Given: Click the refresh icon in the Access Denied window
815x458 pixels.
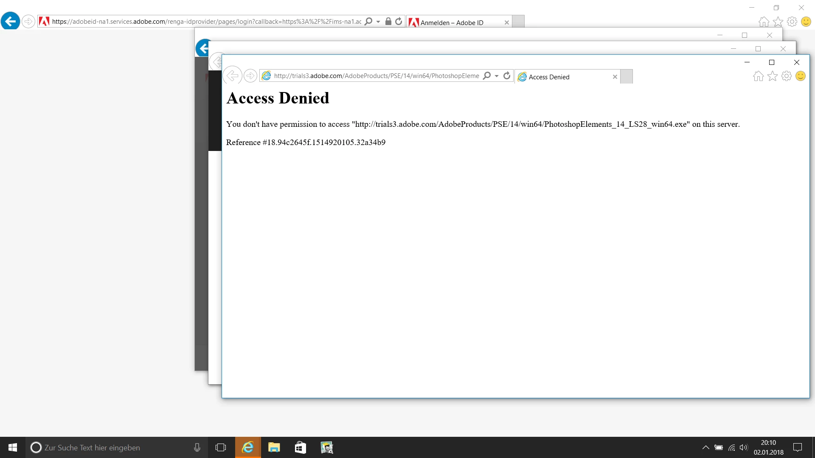Looking at the screenshot, I should [x=507, y=76].
